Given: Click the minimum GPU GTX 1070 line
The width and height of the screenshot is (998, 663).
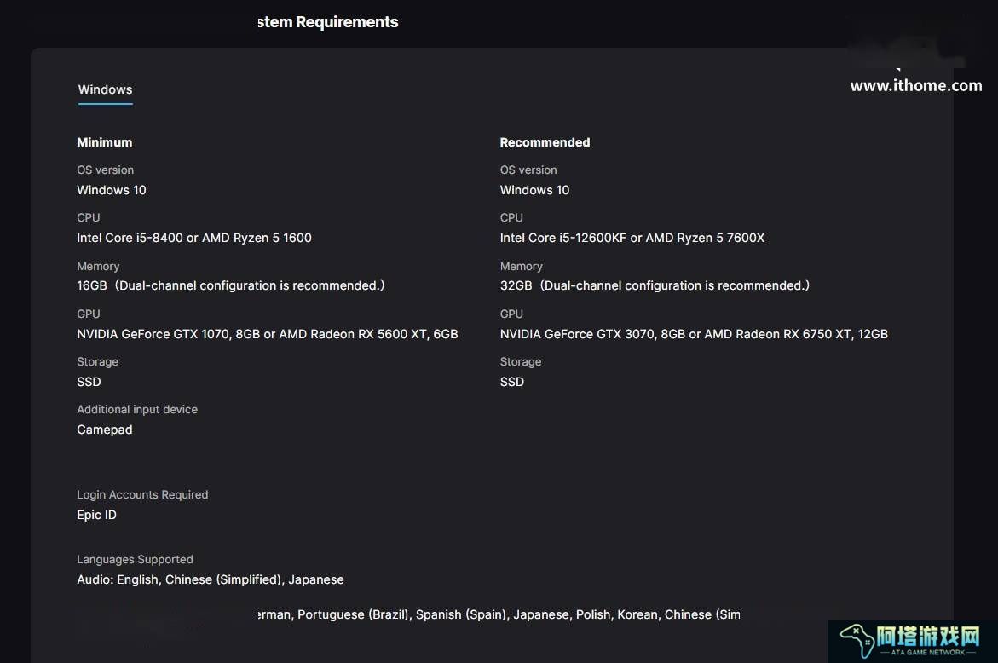Looking at the screenshot, I should click(x=268, y=334).
